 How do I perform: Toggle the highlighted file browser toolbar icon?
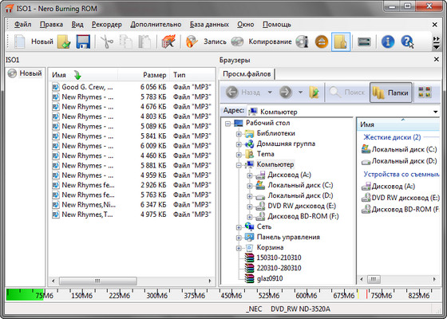341,41
